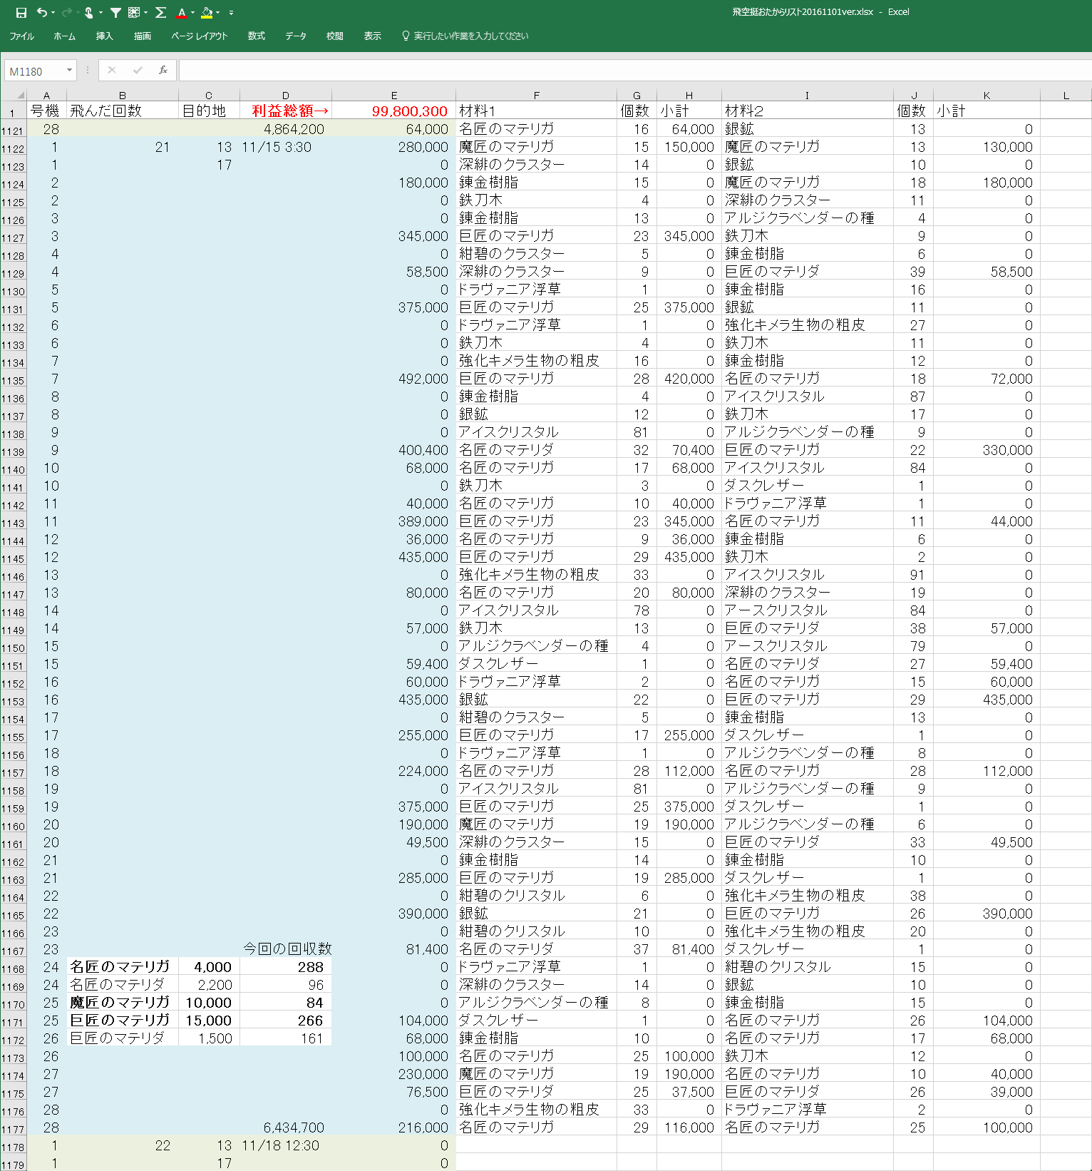The height and width of the screenshot is (1171, 1092).
Task: Open the ファイル menu tab
Action: click(x=21, y=36)
